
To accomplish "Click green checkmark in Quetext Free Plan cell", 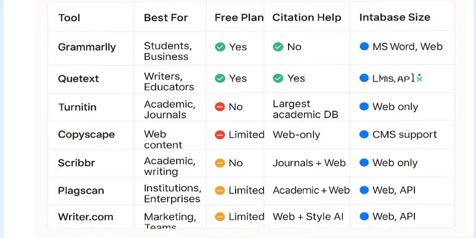I will tap(220, 79).
